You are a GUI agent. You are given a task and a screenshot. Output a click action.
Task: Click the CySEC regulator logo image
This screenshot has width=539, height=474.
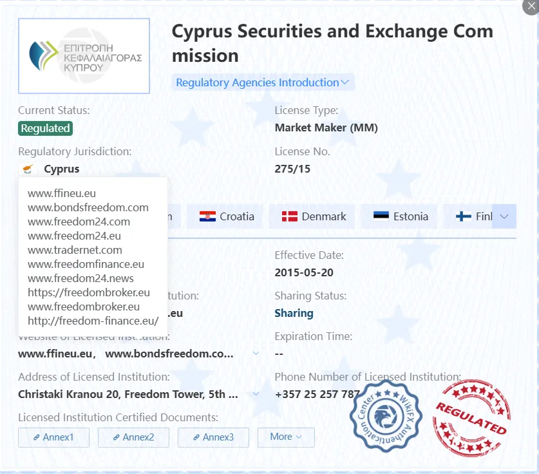pyautogui.click(x=84, y=56)
